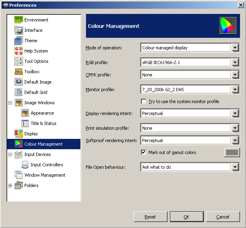Screen dimensions: 246x228
Task: Click the Toolbox icon
Action: pyautogui.click(x=19, y=72)
